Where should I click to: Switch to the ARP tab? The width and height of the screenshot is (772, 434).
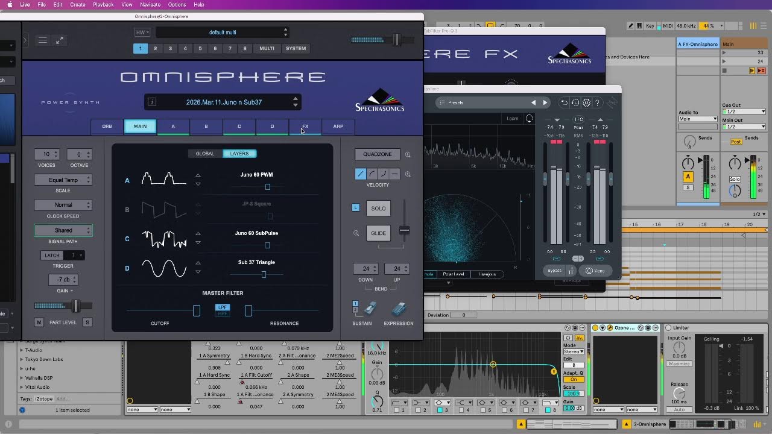point(338,127)
